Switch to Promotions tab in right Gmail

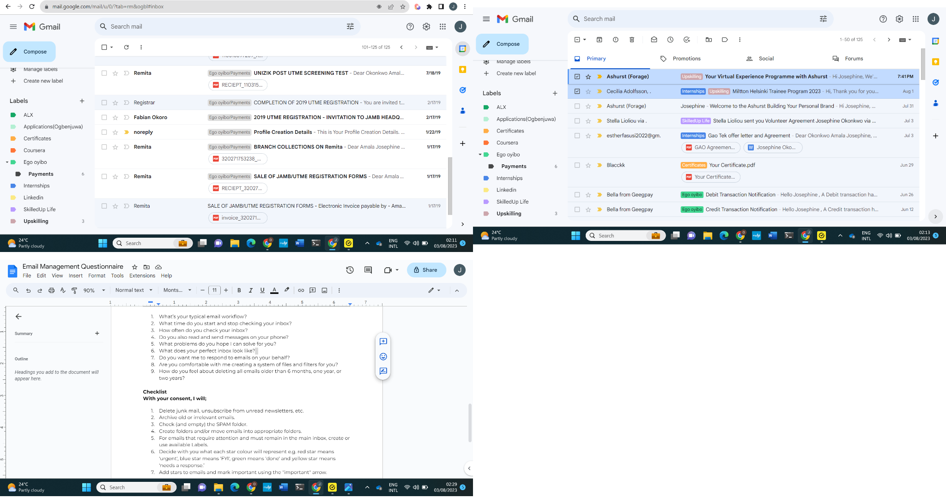686,59
